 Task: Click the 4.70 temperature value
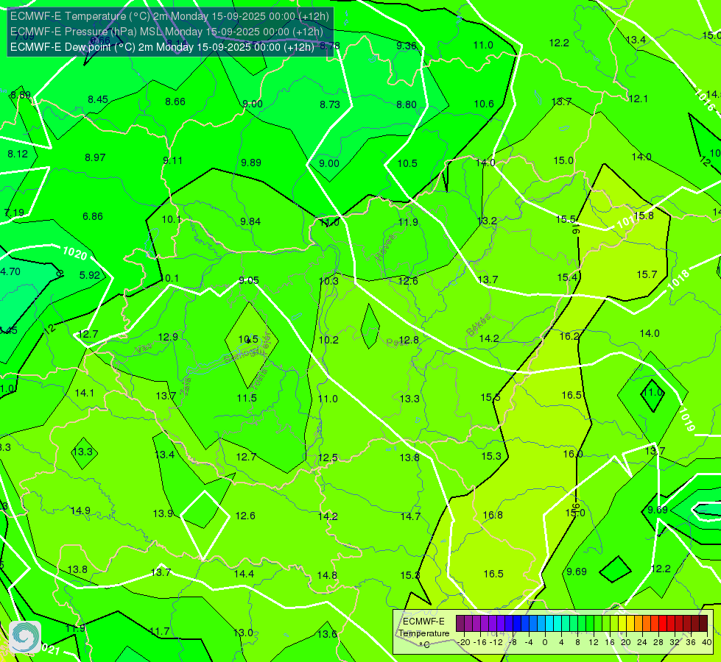pos(10,271)
